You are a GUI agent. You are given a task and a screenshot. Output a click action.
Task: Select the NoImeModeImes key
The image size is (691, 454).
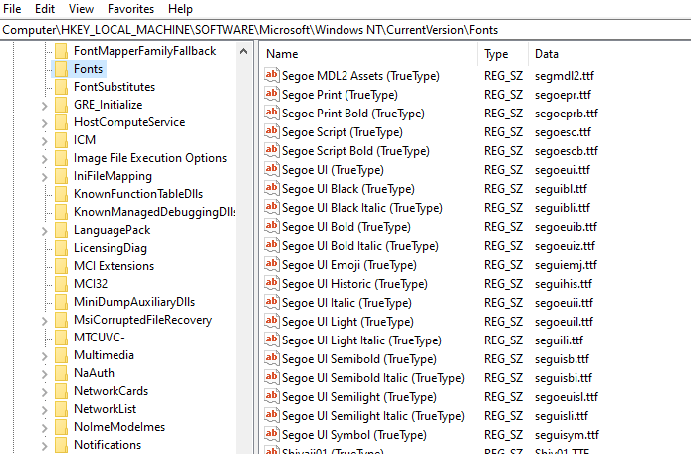[x=119, y=427]
